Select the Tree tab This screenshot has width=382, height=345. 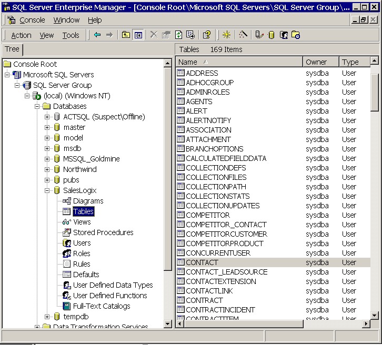(12, 49)
